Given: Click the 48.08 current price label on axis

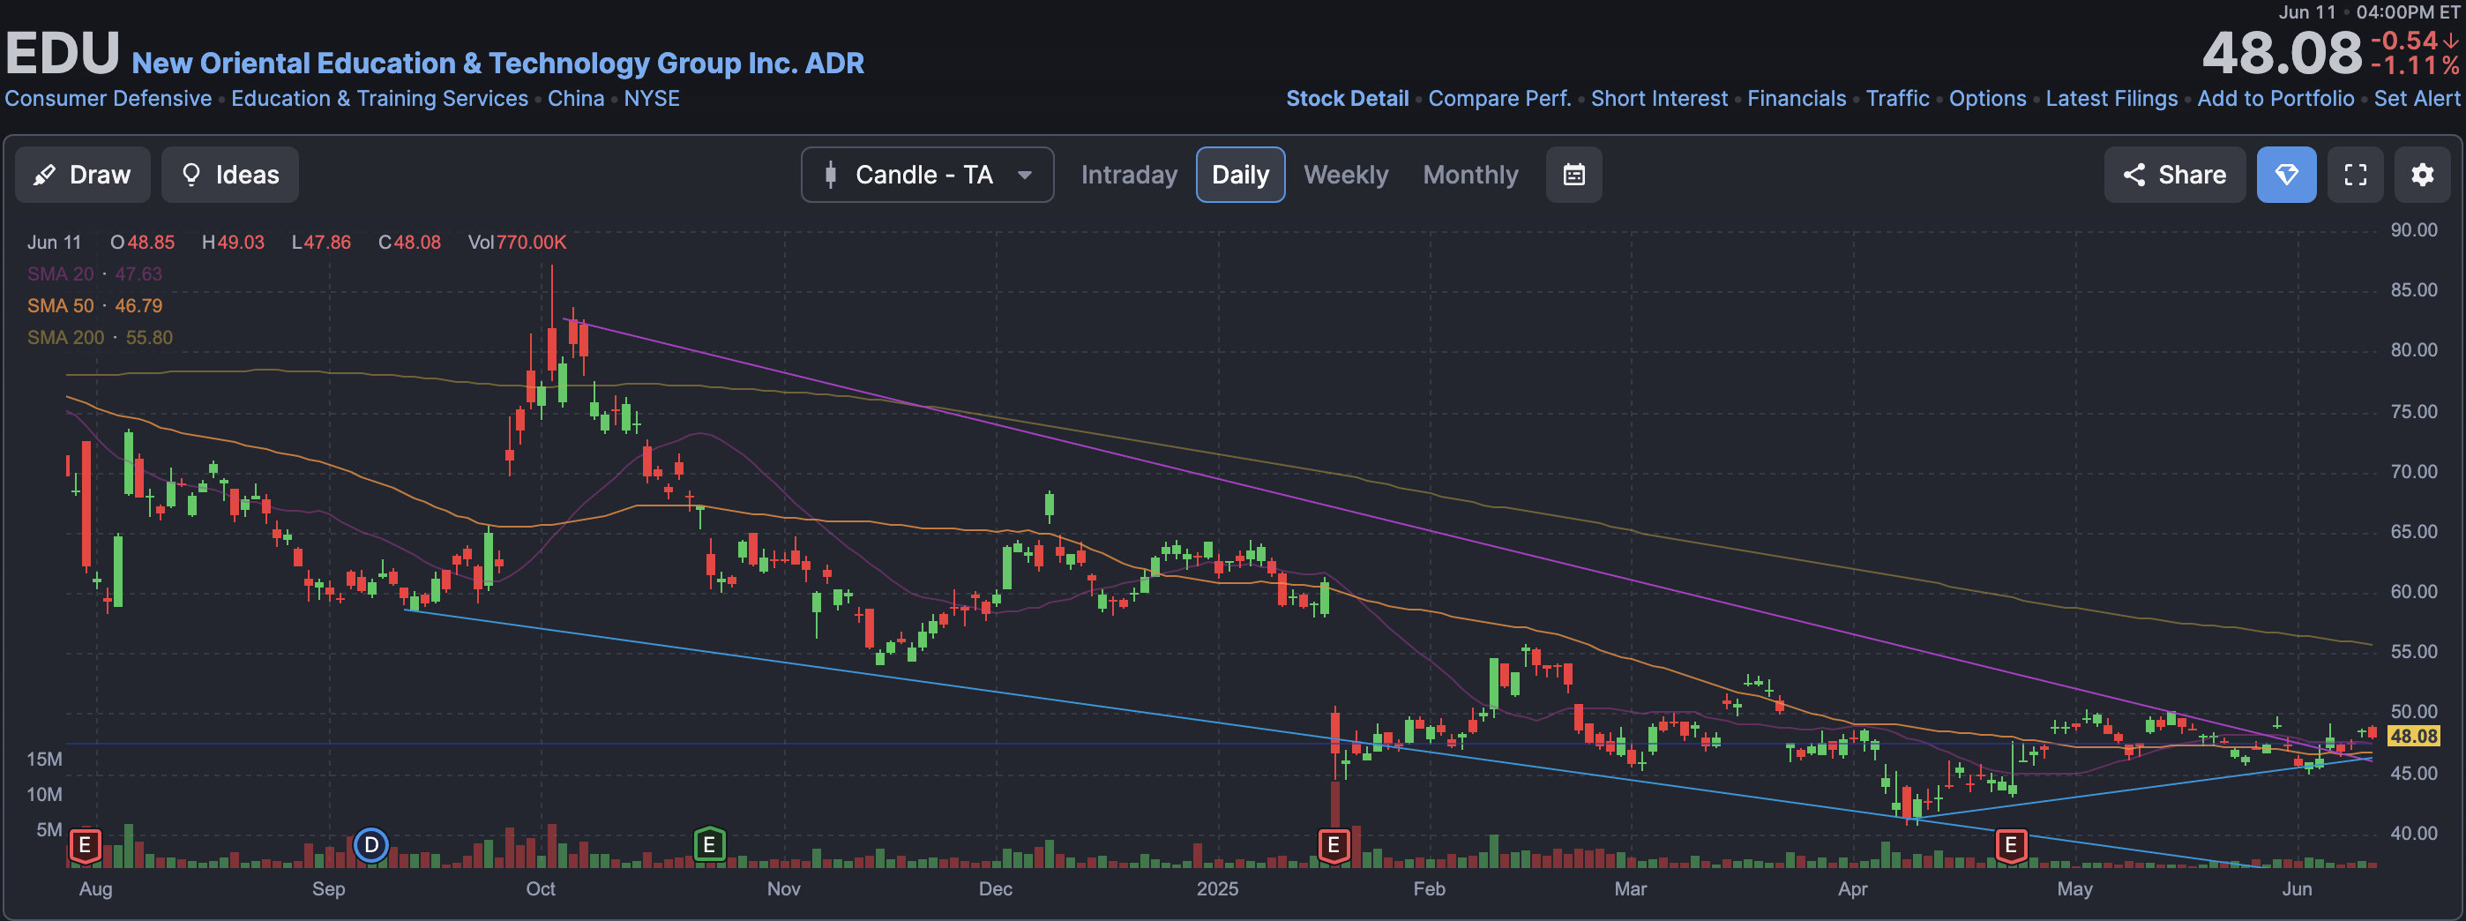Looking at the screenshot, I should [2412, 735].
